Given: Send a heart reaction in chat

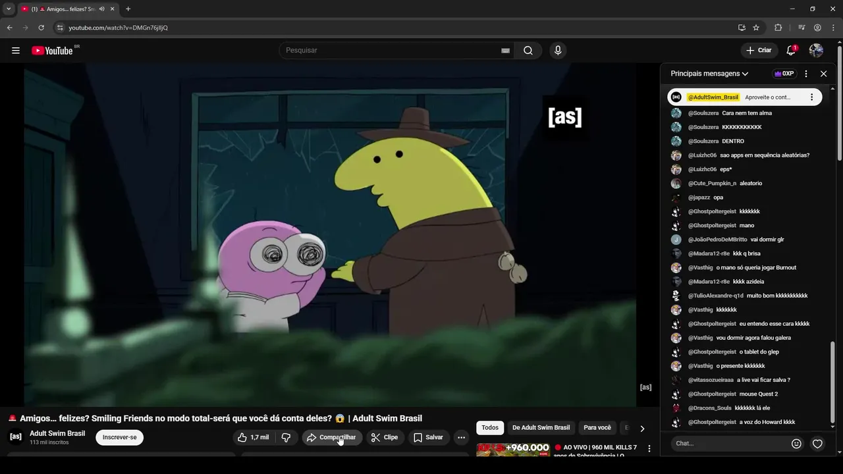Looking at the screenshot, I should 817,444.
